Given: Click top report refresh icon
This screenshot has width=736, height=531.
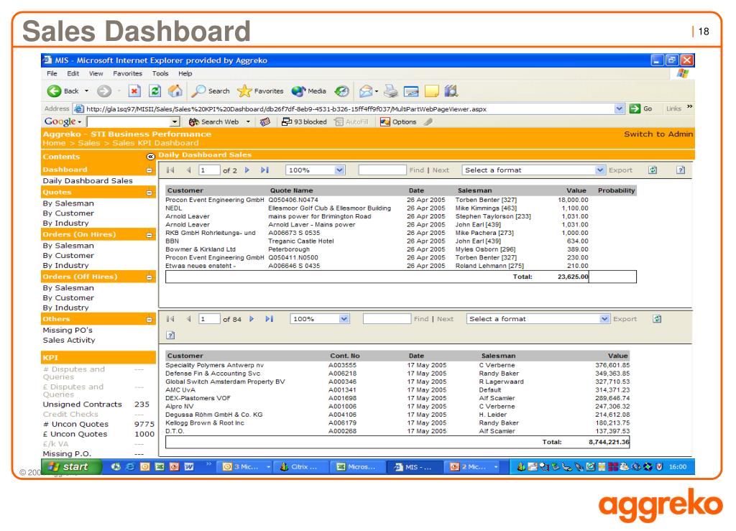Looking at the screenshot, I should click(x=653, y=170).
